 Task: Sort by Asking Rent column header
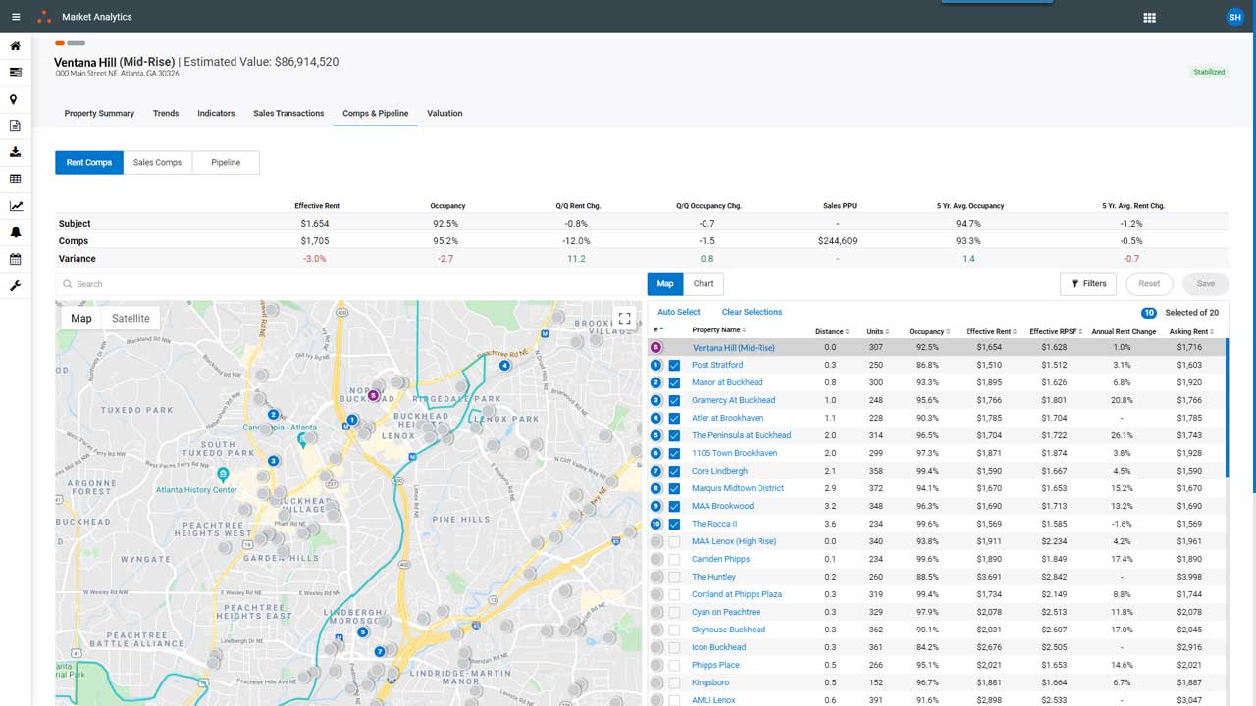tap(1190, 331)
